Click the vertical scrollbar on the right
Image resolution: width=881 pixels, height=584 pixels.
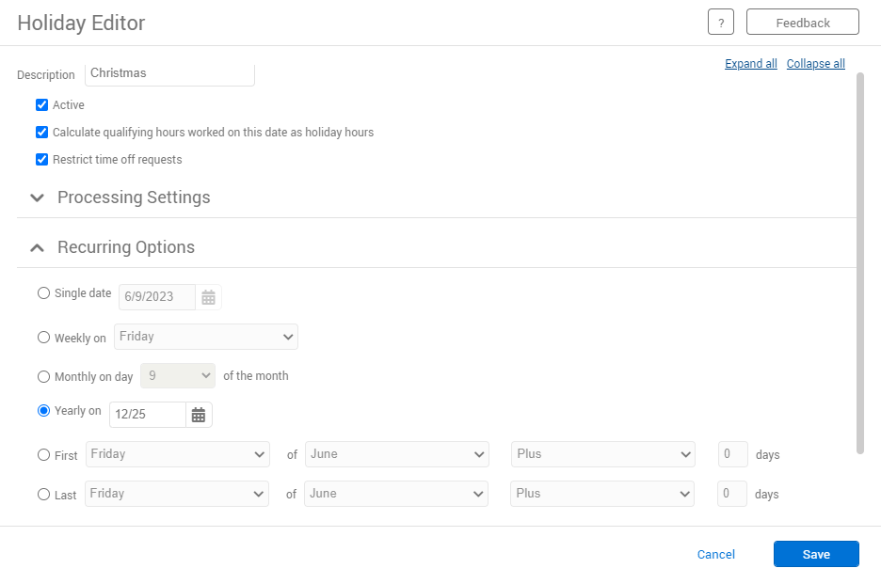859,263
